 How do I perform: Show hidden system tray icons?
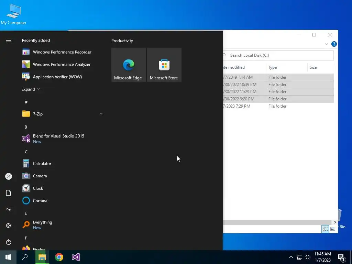point(291,257)
